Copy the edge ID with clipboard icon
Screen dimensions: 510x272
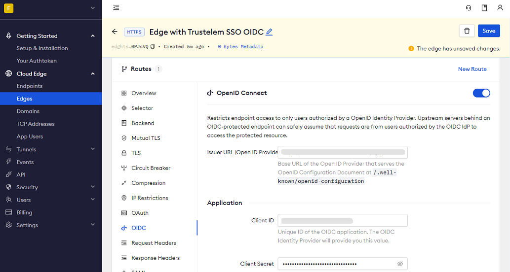tap(153, 46)
